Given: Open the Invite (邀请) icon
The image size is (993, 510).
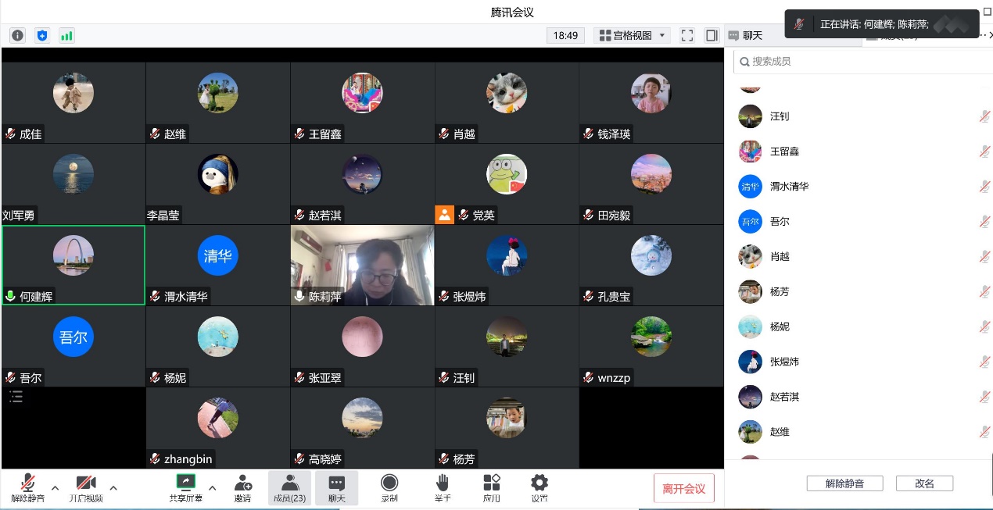Looking at the screenshot, I should coord(243,487).
